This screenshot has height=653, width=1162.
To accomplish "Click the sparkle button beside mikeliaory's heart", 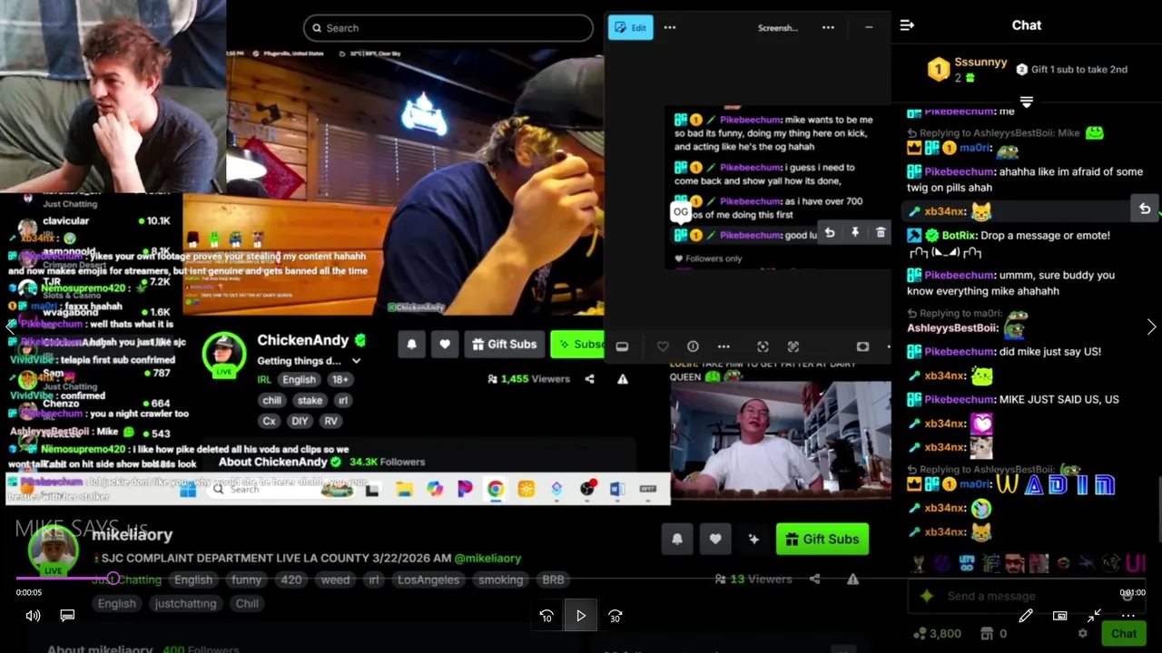I will [x=753, y=539].
